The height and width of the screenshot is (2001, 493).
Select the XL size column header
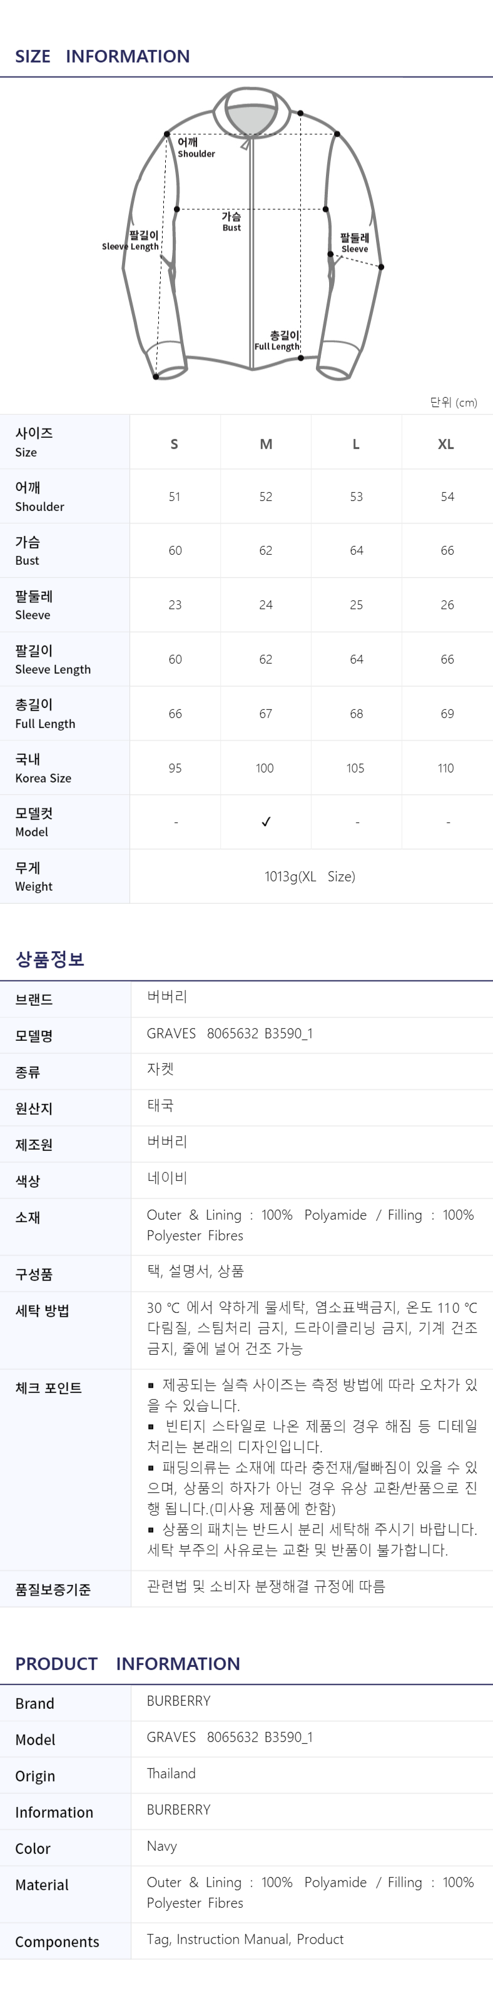pos(445,444)
